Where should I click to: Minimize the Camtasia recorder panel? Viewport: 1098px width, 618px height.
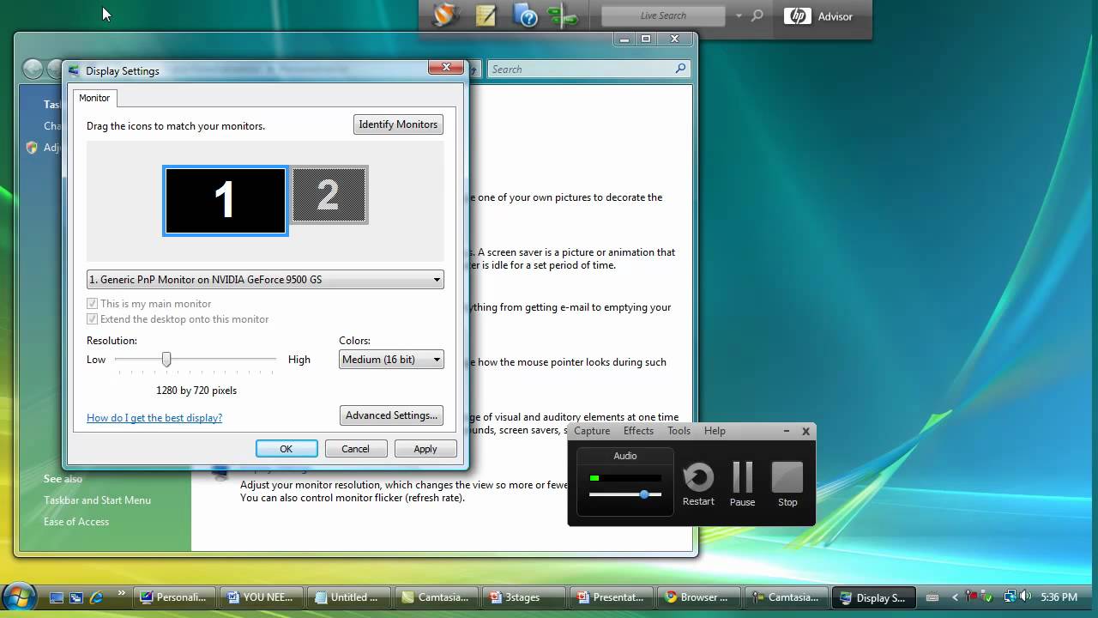787,431
